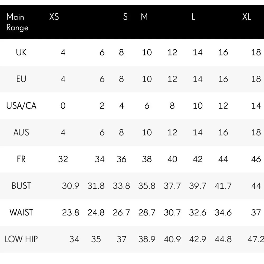Select the FR row label
This screenshot has height=264, width=264.
pos(21,159)
